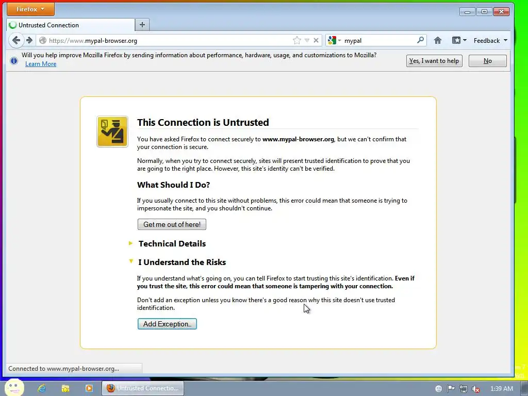
Task: Maximize the Firefox window
Action: pos(484,12)
